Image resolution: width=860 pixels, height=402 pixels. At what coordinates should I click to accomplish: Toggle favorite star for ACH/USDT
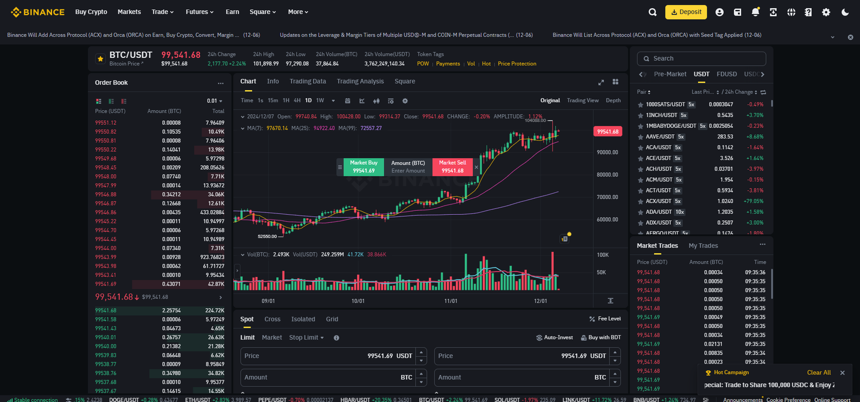click(x=640, y=169)
